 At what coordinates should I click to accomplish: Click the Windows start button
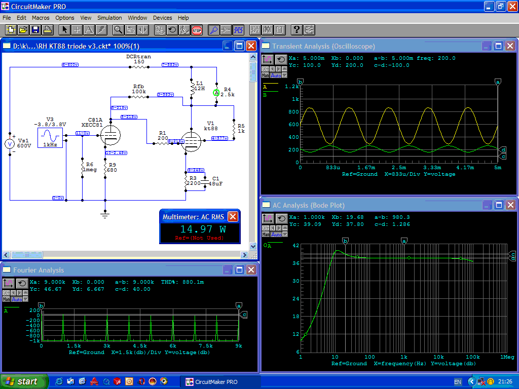(x=23, y=382)
